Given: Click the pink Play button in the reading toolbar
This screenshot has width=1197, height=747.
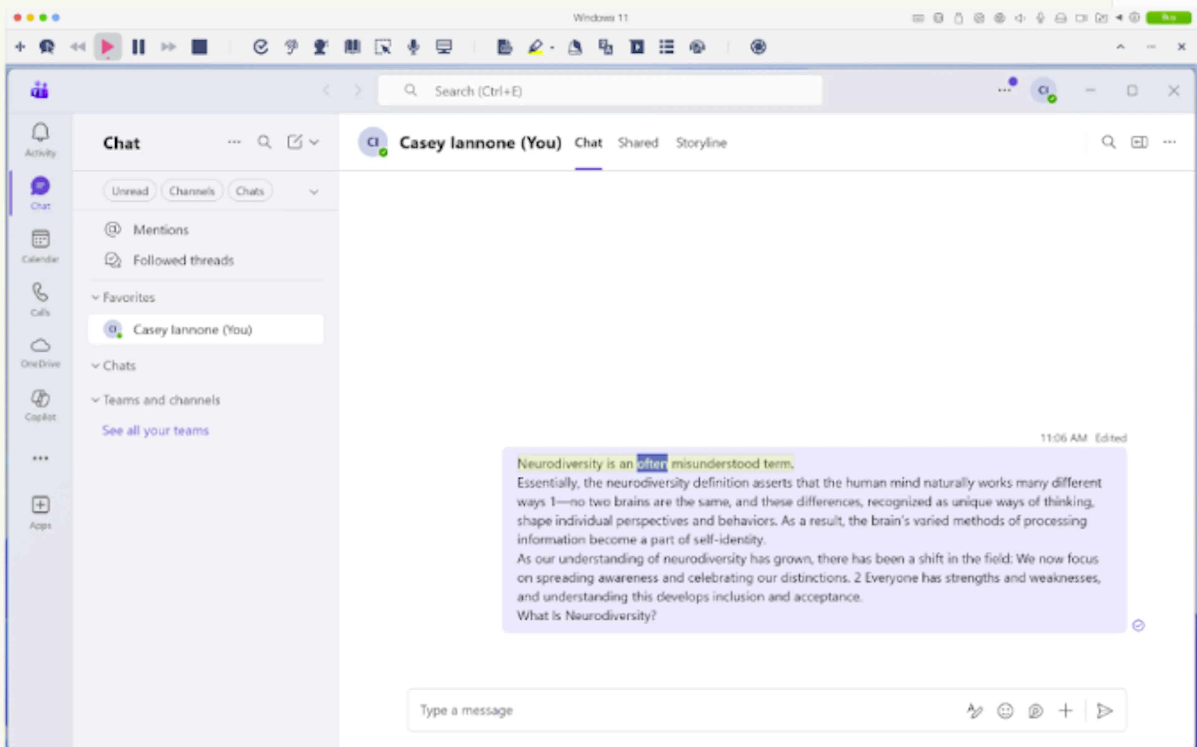Looking at the screenshot, I should (x=108, y=47).
